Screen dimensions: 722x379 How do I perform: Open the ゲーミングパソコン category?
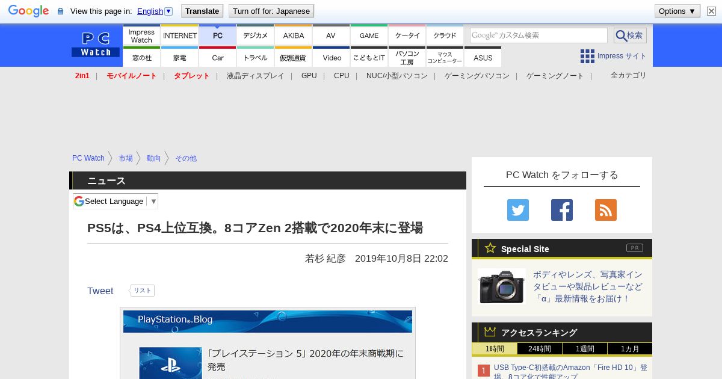coord(477,76)
